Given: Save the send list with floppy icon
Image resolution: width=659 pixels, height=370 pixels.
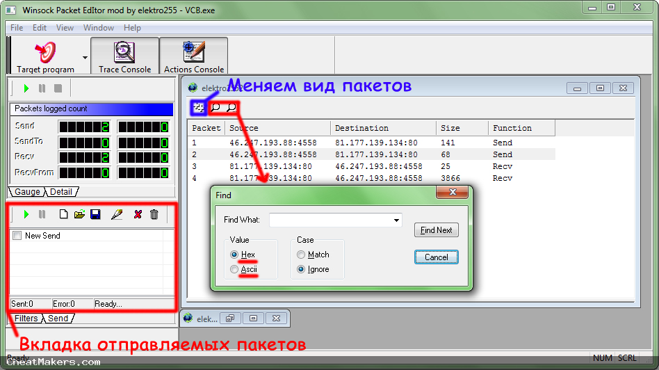Looking at the screenshot, I should click(x=95, y=214).
